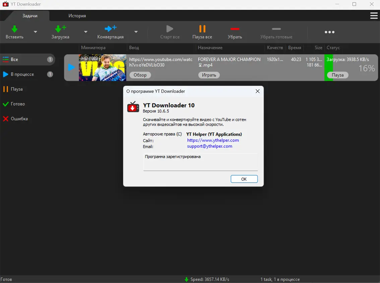Click the Убрать red minus icon

(235, 29)
